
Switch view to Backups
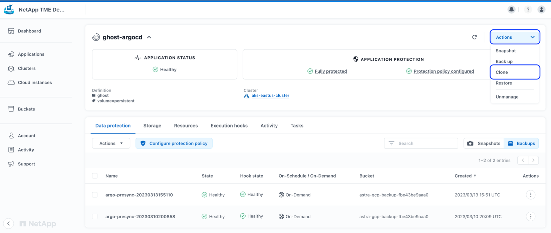pyautogui.click(x=521, y=144)
